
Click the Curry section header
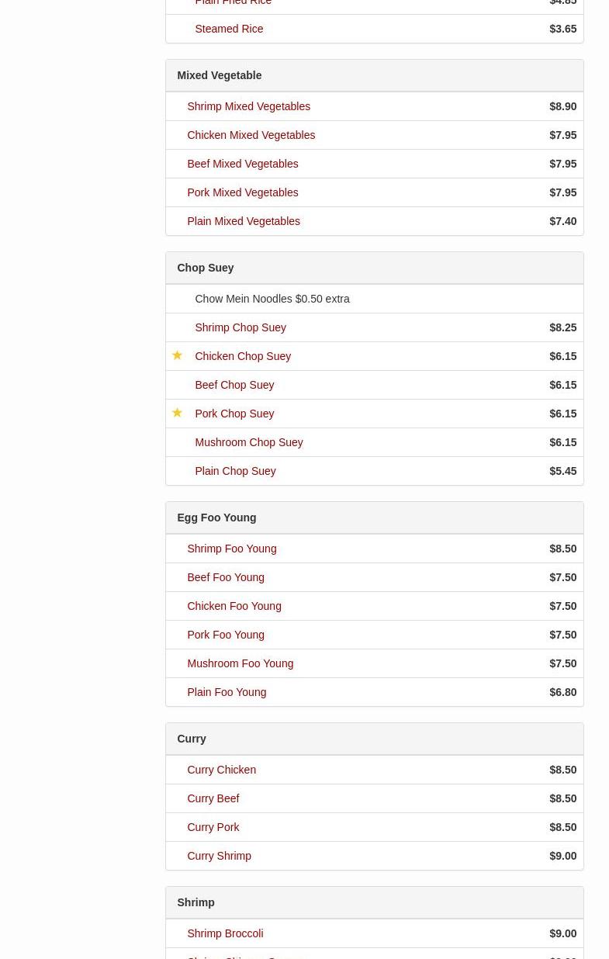(x=192, y=739)
